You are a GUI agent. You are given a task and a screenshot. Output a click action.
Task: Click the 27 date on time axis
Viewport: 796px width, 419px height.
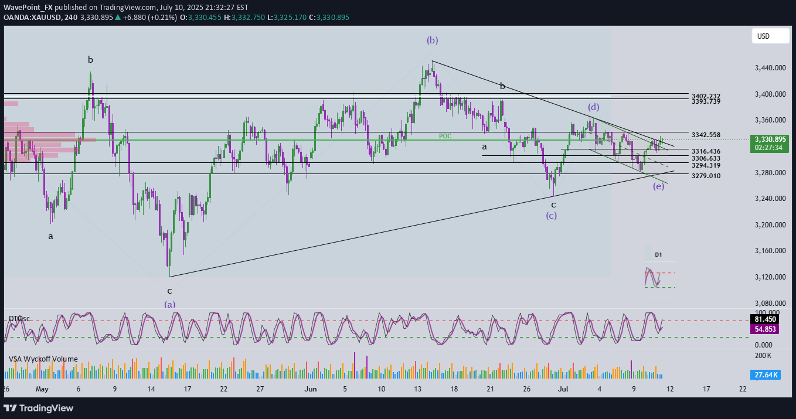(260, 389)
